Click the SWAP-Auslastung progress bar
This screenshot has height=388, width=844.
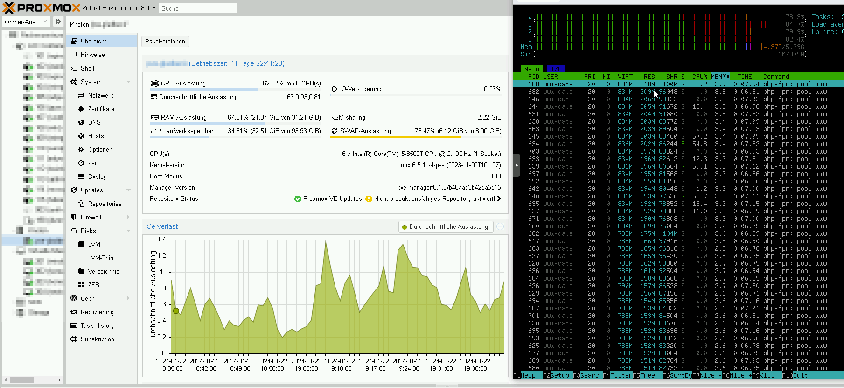click(x=416, y=137)
